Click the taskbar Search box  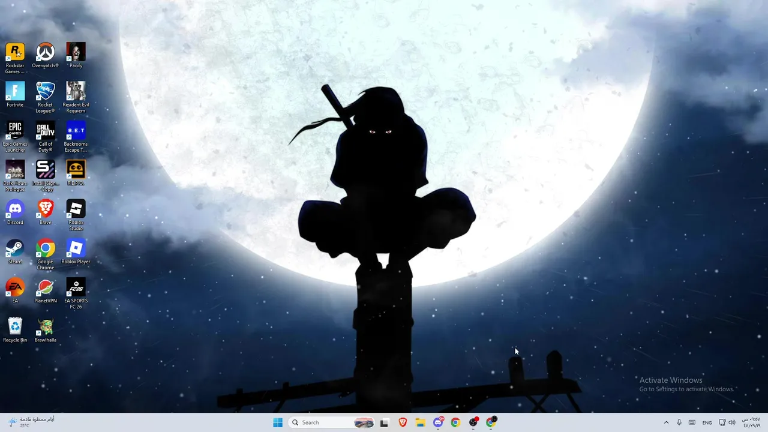pos(331,422)
